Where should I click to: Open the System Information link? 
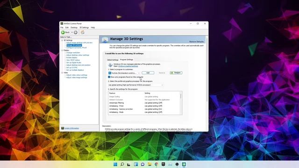pos(71,128)
